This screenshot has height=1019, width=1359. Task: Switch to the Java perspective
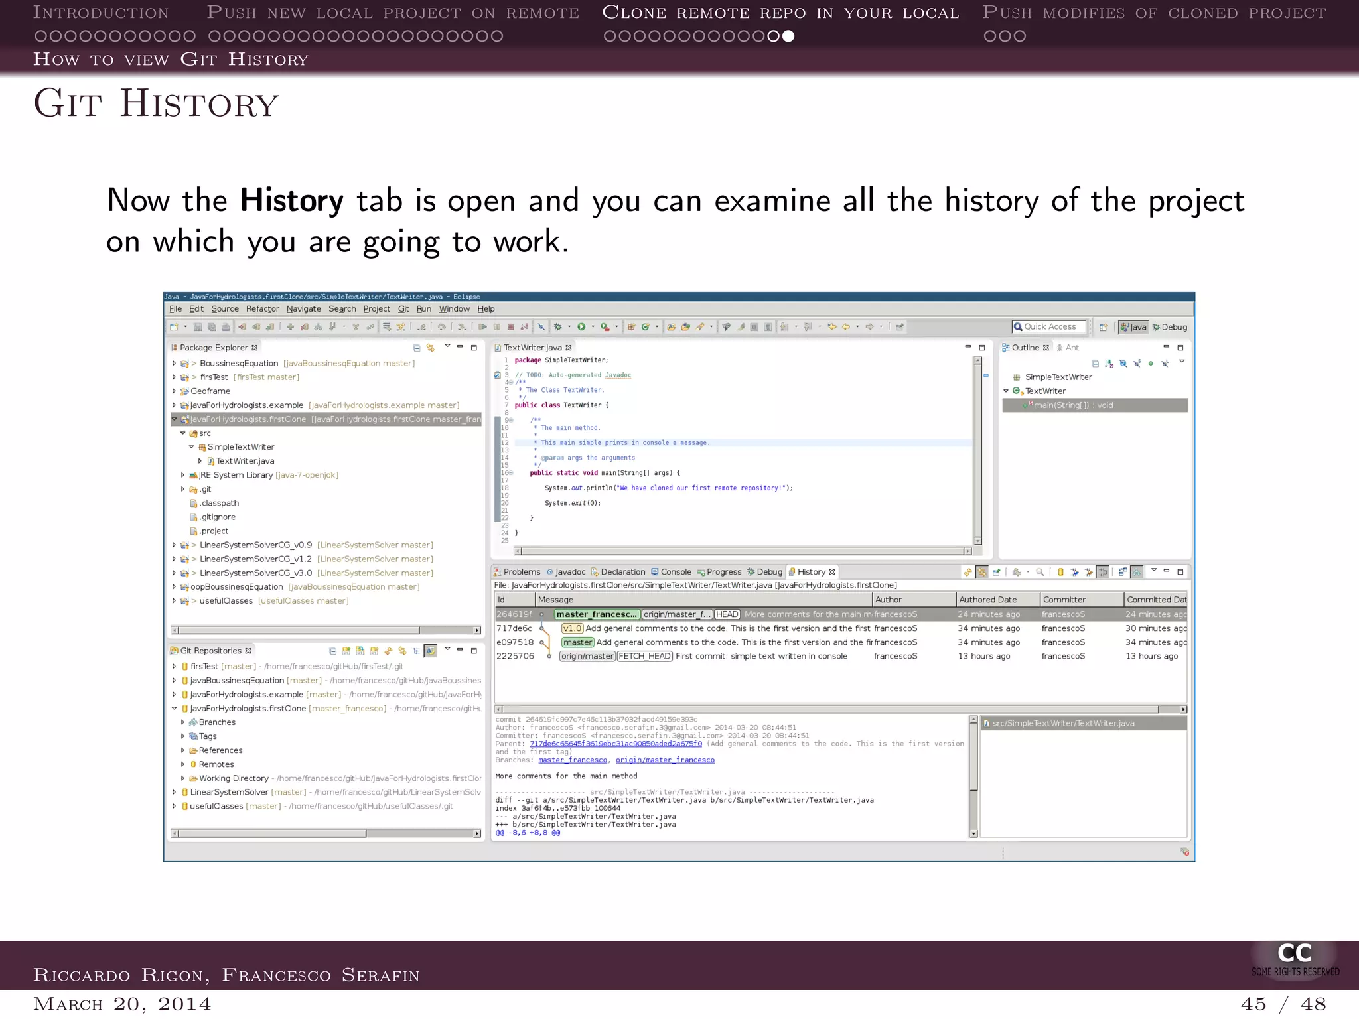pos(1133,327)
